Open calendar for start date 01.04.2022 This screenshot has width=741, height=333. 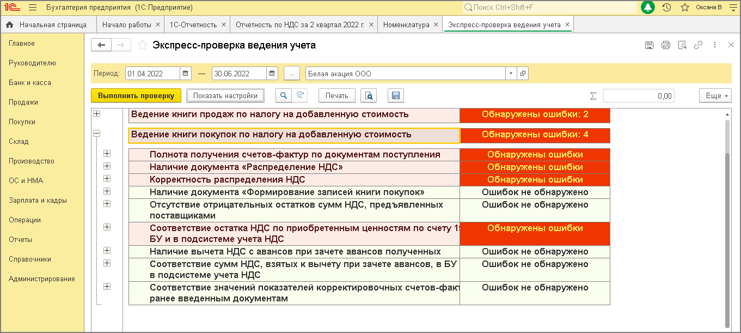[185, 74]
